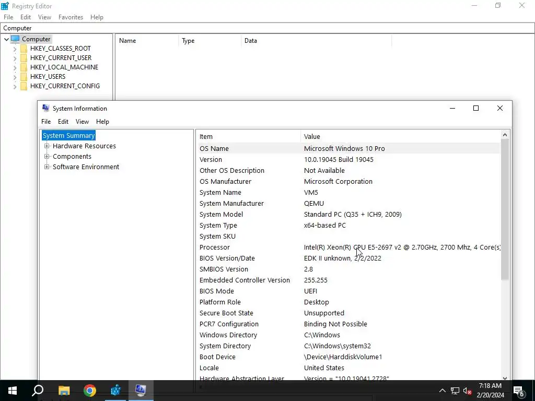Open the network status tray icon
Screen dimensions: 535x401
pos(455,391)
